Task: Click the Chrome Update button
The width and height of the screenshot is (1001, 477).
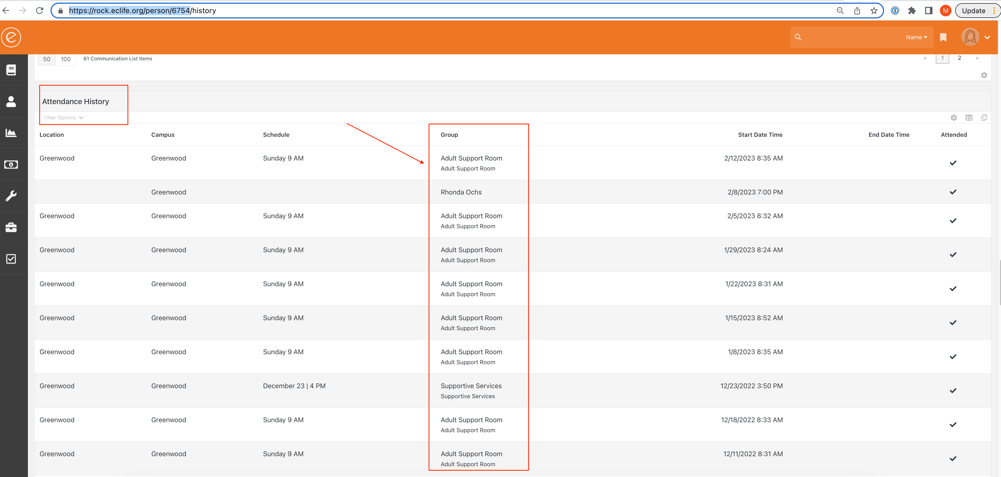Action: [x=973, y=11]
